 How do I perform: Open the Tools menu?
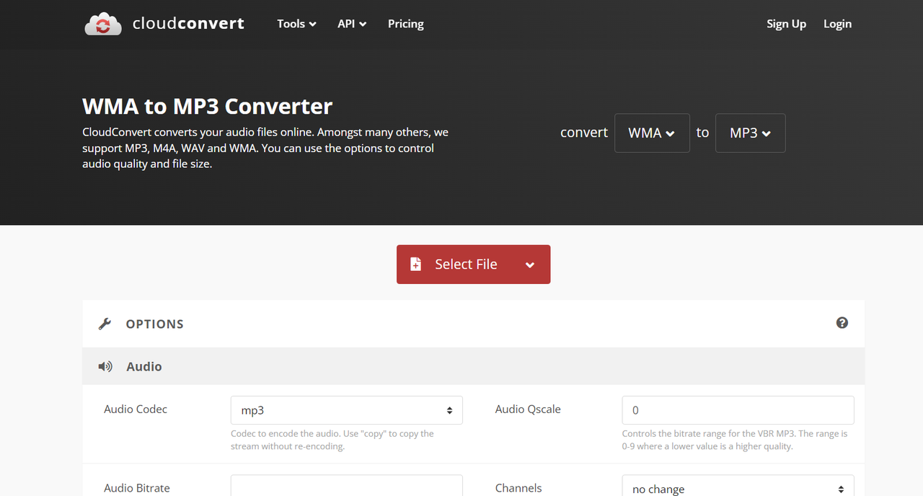pyautogui.click(x=296, y=24)
